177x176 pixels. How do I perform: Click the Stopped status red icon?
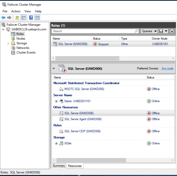click(95, 44)
